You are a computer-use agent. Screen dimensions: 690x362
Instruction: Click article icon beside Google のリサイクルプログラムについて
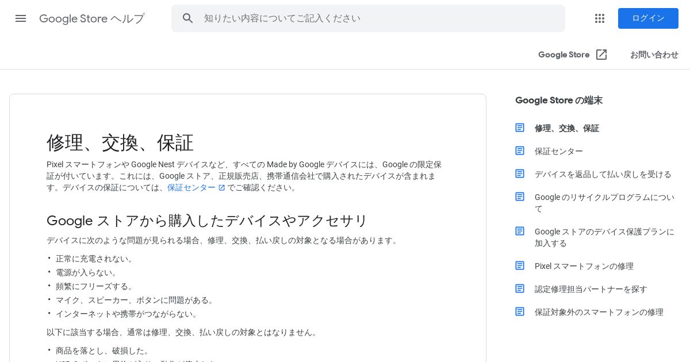click(x=520, y=197)
